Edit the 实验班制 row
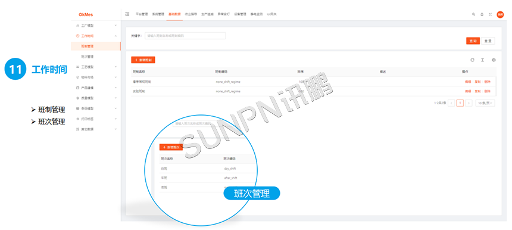The height and width of the screenshot is (230, 512). coord(468,91)
